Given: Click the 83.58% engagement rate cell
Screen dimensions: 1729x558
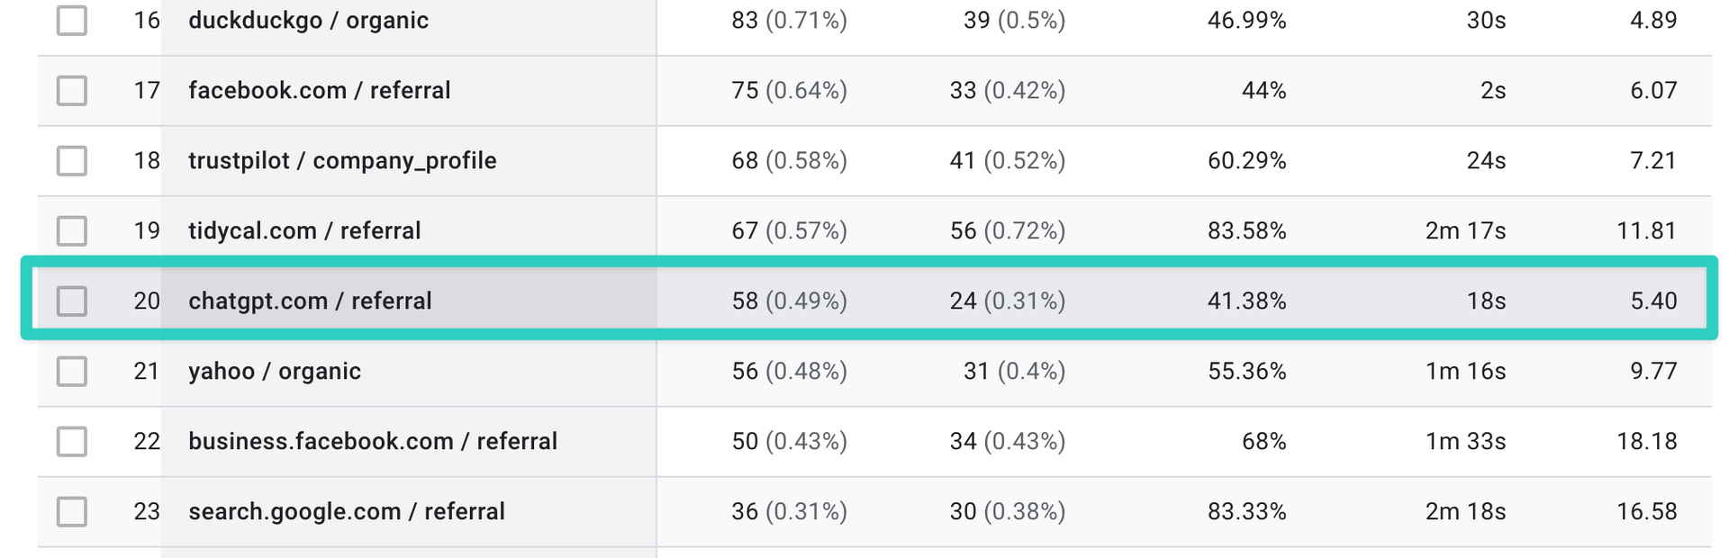Looking at the screenshot, I should [1246, 230].
